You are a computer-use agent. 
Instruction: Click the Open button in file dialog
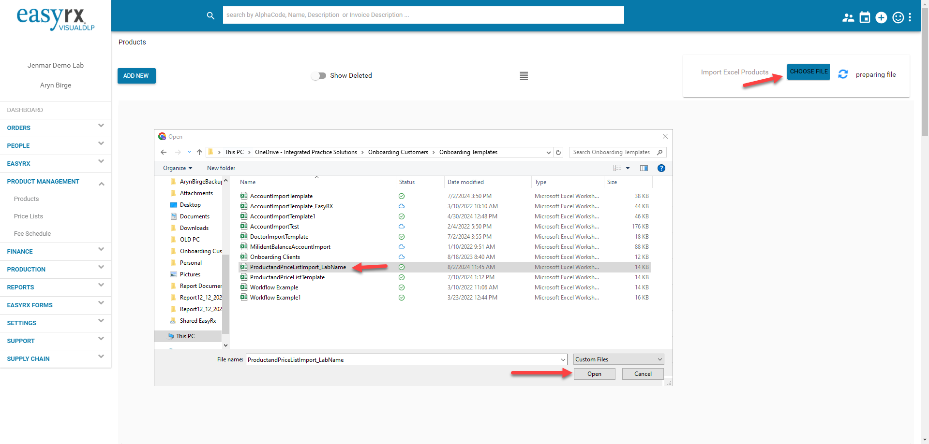coord(594,374)
